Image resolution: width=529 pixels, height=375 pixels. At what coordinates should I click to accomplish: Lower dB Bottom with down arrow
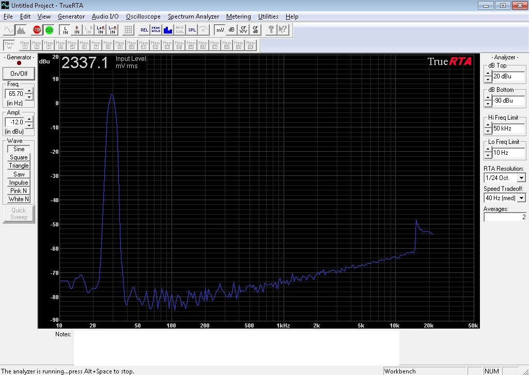coord(488,104)
